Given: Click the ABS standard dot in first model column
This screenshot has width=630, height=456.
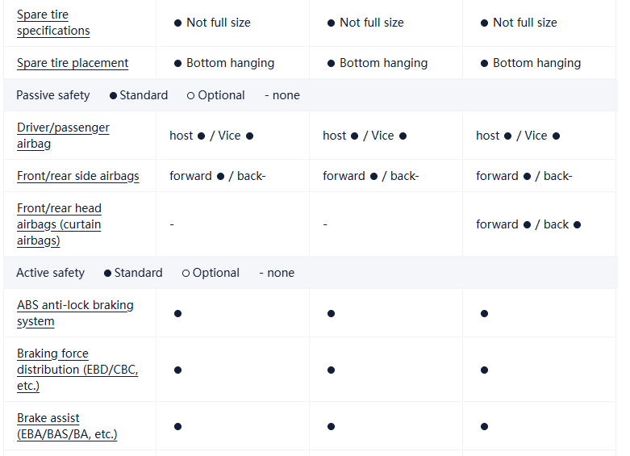Looking at the screenshot, I should (177, 313).
